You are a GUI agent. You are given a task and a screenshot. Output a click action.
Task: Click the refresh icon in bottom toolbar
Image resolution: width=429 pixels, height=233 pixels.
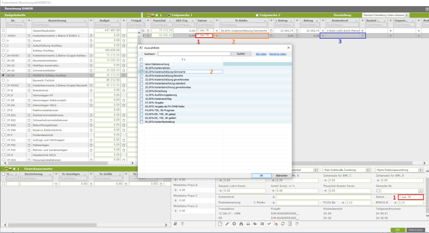(283, 224)
